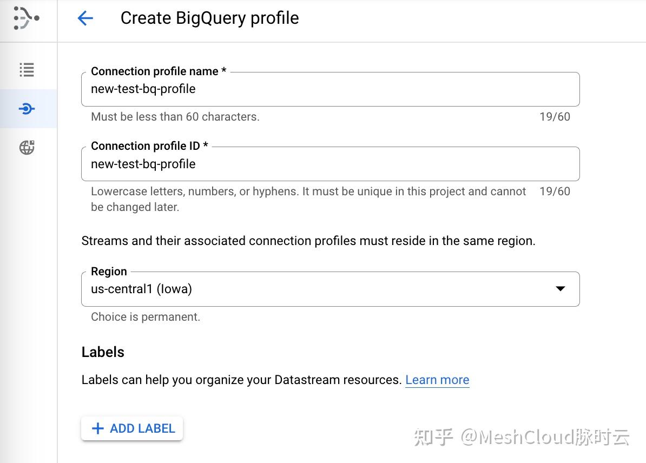Click the Datastream product logo
The height and width of the screenshot is (463, 646).
click(27, 18)
